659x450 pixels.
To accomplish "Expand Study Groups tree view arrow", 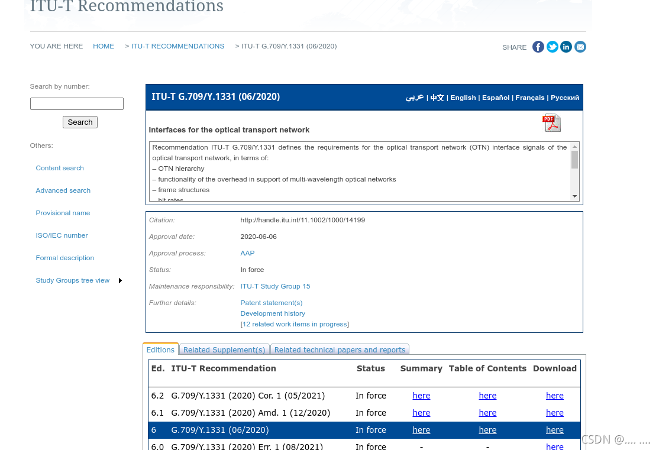I will click(120, 281).
